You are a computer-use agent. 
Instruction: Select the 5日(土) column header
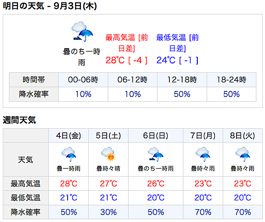tap(108, 136)
